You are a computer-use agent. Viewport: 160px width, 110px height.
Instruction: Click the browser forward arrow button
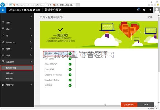point(7,5)
